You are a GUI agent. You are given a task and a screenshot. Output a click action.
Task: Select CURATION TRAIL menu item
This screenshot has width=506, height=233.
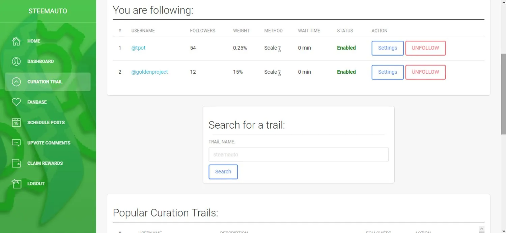(x=45, y=82)
